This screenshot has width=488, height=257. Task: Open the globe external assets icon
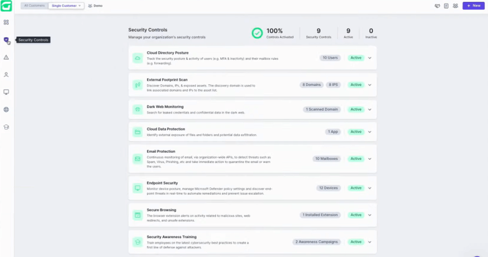pyautogui.click(x=6, y=110)
